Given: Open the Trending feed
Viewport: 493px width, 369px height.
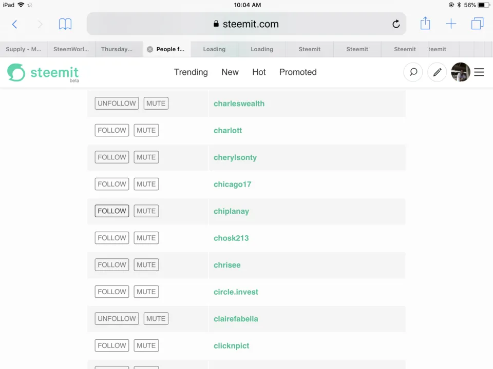Looking at the screenshot, I should 191,72.
